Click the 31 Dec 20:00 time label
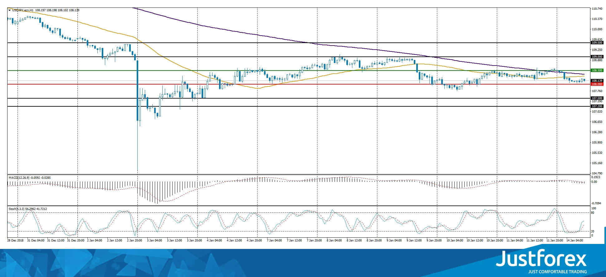 (x=75, y=241)
